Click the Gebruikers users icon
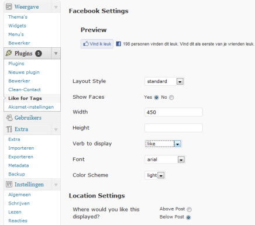 tap(9, 117)
